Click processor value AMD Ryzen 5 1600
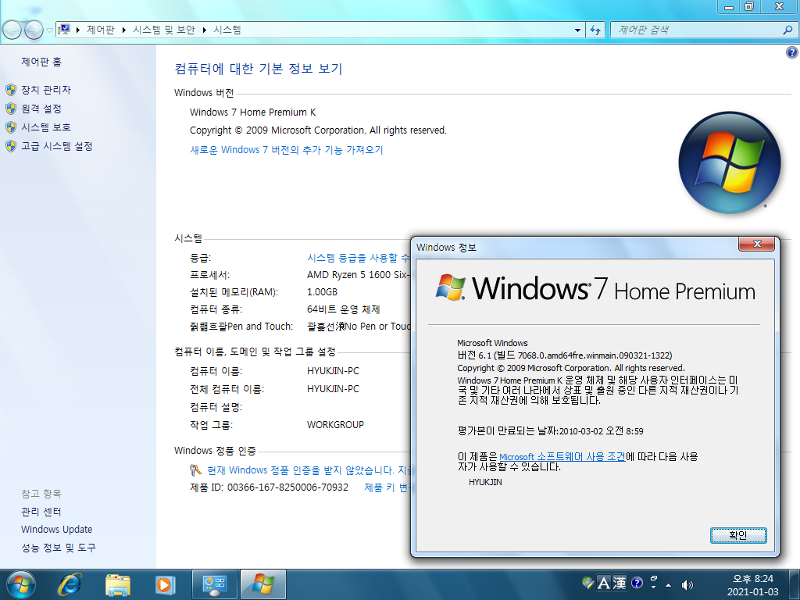The height and width of the screenshot is (600, 800). pyautogui.click(x=357, y=275)
